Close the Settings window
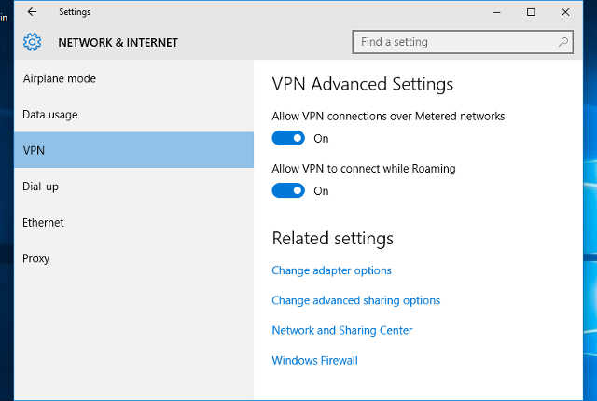The width and height of the screenshot is (597, 401). [565, 12]
